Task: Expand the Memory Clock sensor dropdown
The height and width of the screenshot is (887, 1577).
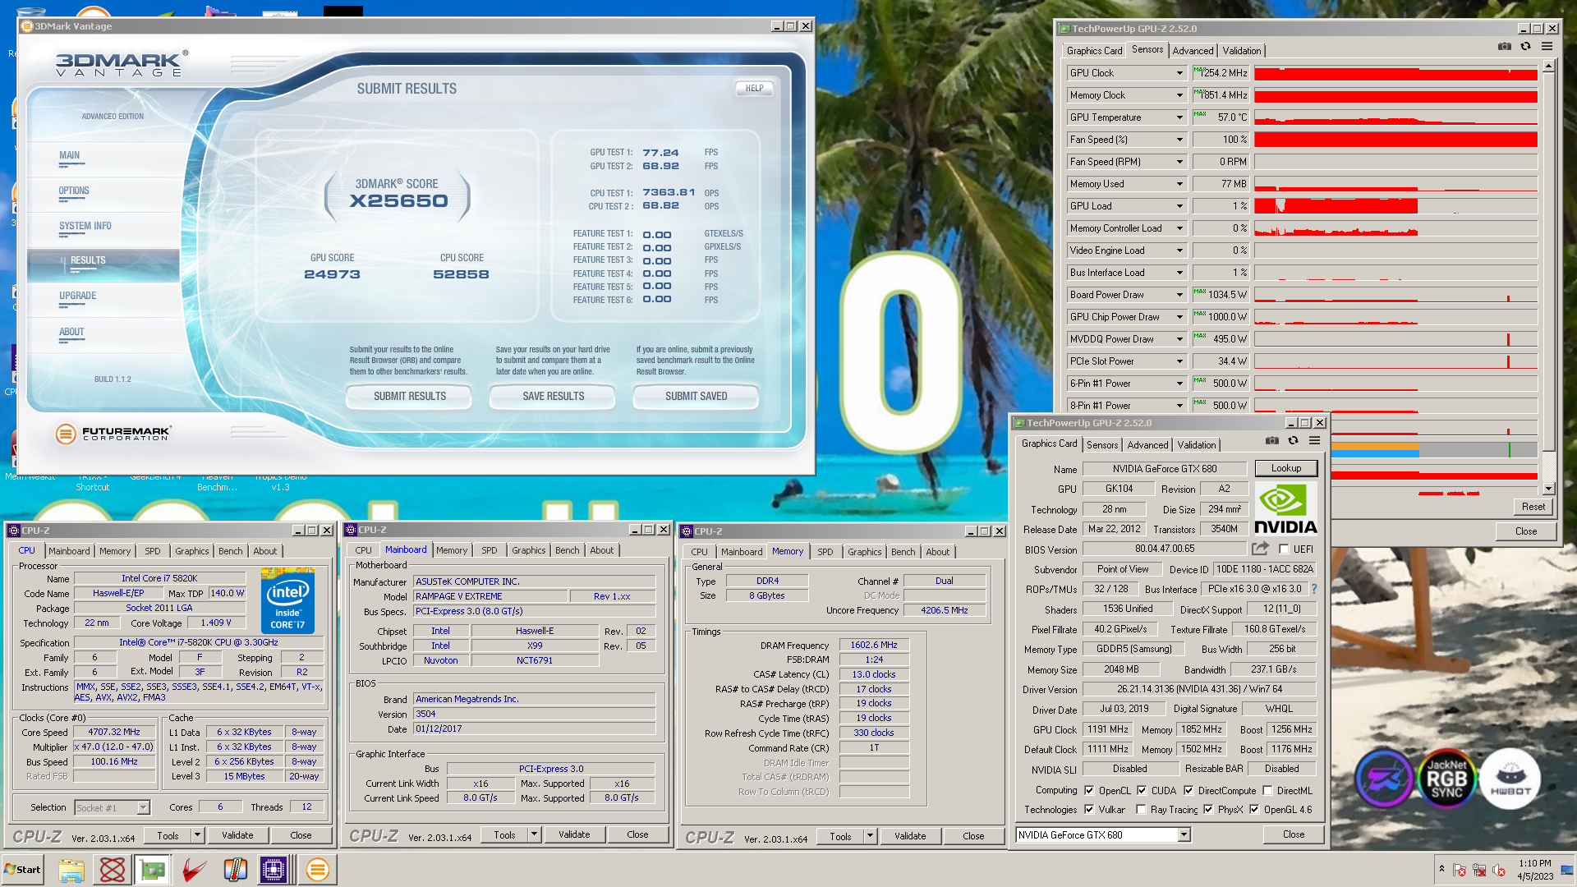Action: tap(1179, 95)
